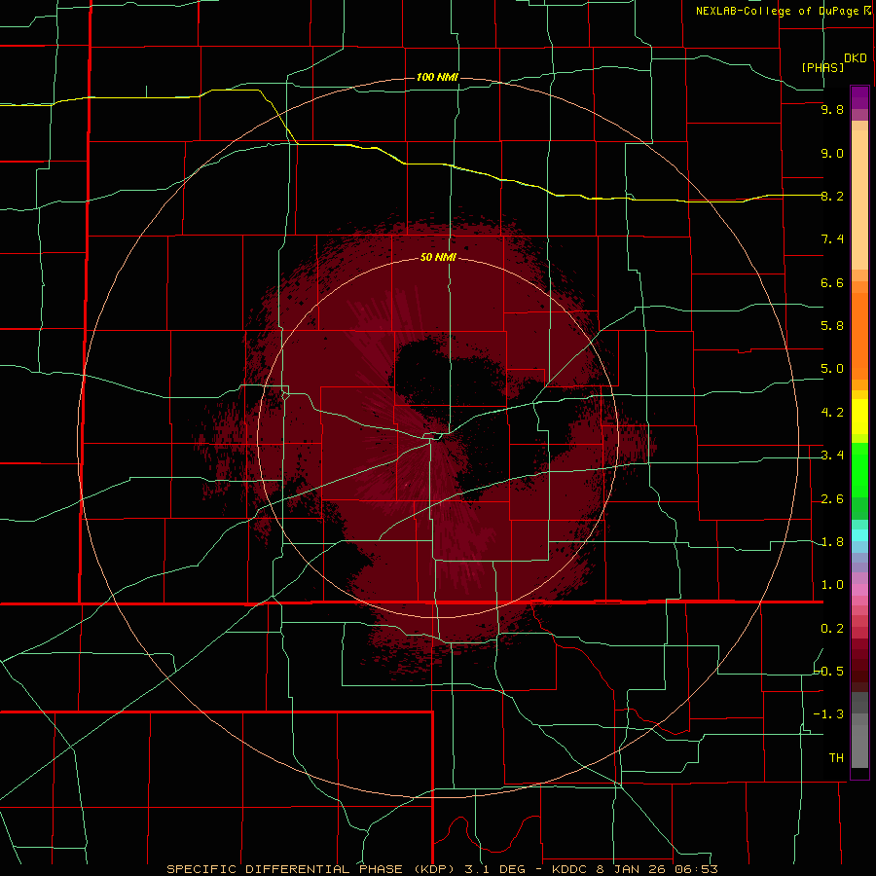Click the 4.2 value on the color scale

tap(832, 413)
